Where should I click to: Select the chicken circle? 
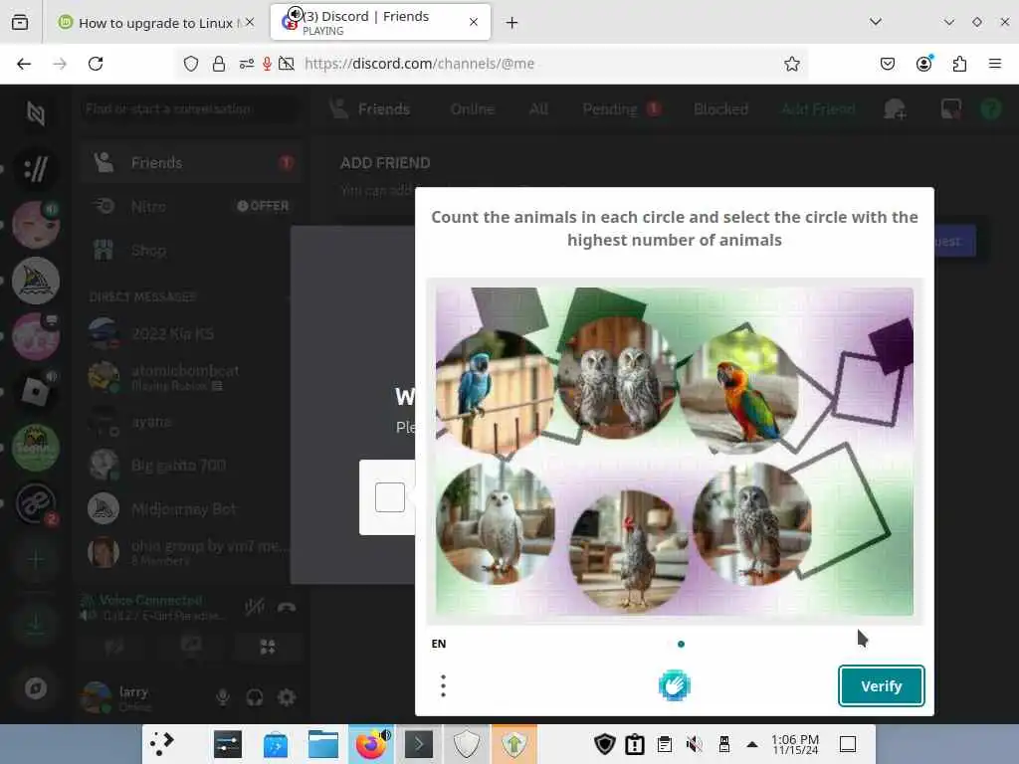[629, 549]
